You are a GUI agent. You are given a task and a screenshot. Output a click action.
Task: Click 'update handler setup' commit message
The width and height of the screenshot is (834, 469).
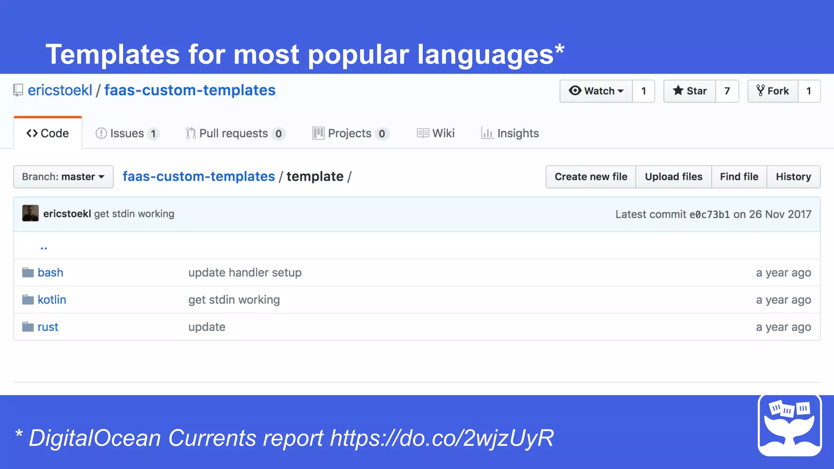click(x=245, y=272)
